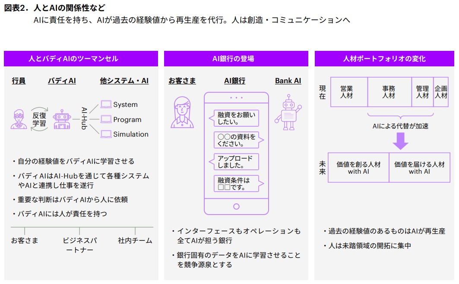Click the Buddy AI robot icon

coord(62,119)
